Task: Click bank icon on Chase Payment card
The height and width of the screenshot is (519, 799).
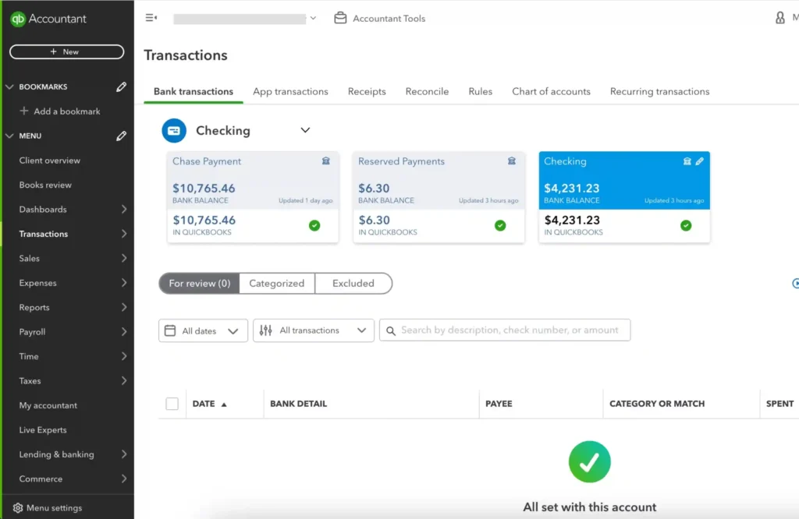Action: 325,161
